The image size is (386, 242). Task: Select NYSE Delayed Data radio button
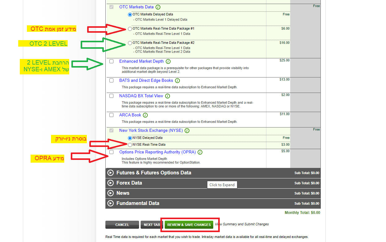click(130, 138)
